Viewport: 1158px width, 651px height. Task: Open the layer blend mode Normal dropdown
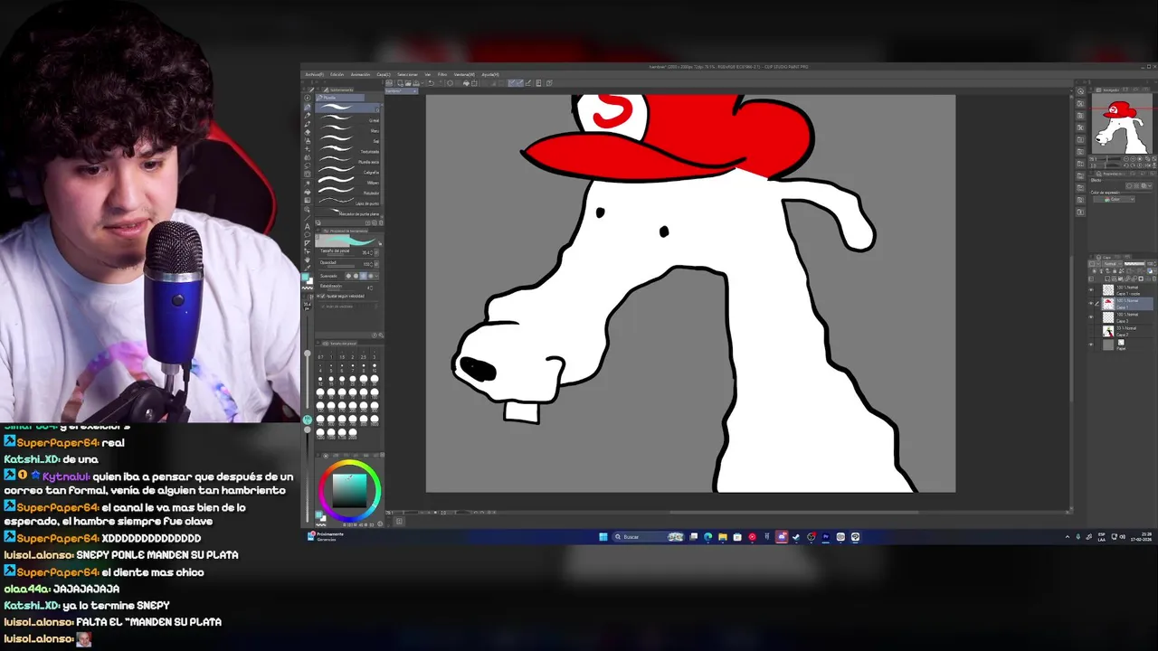click(1113, 264)
